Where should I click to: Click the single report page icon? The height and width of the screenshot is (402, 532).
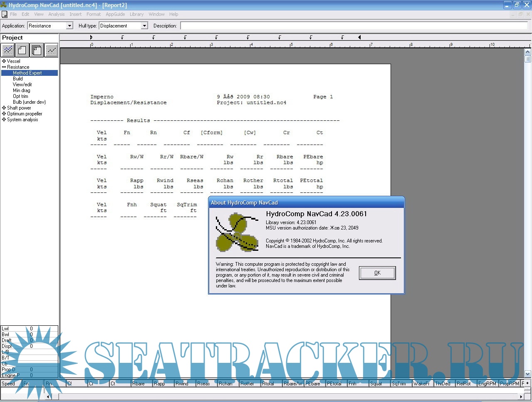tap(22, 50)
